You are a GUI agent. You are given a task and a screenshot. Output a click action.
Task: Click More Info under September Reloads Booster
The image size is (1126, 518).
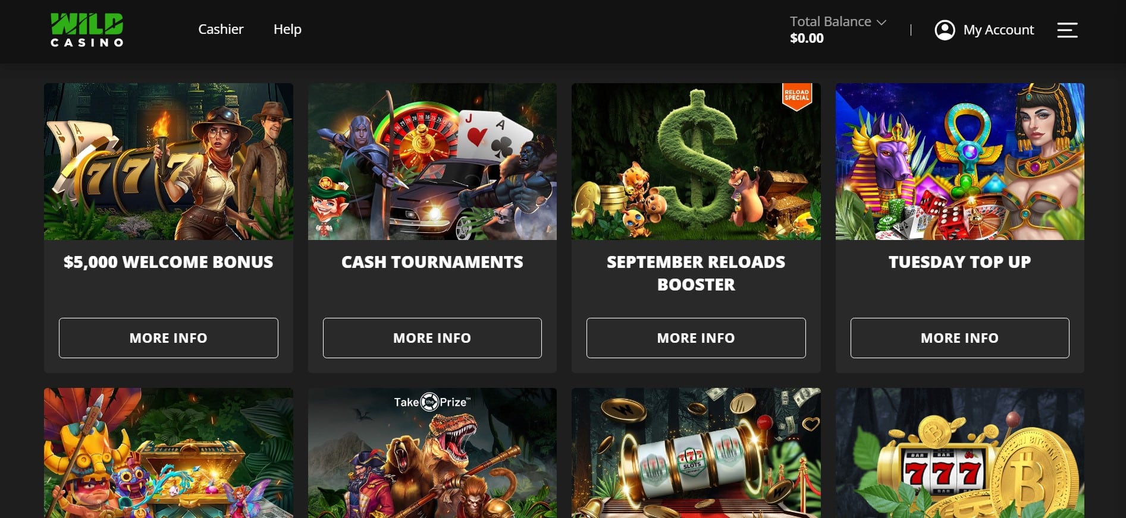coord(696,338)
